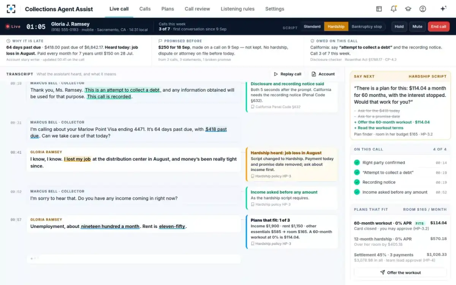
Task: Click highlighted phrase "I lost my job"
Action: coord(77,159)
